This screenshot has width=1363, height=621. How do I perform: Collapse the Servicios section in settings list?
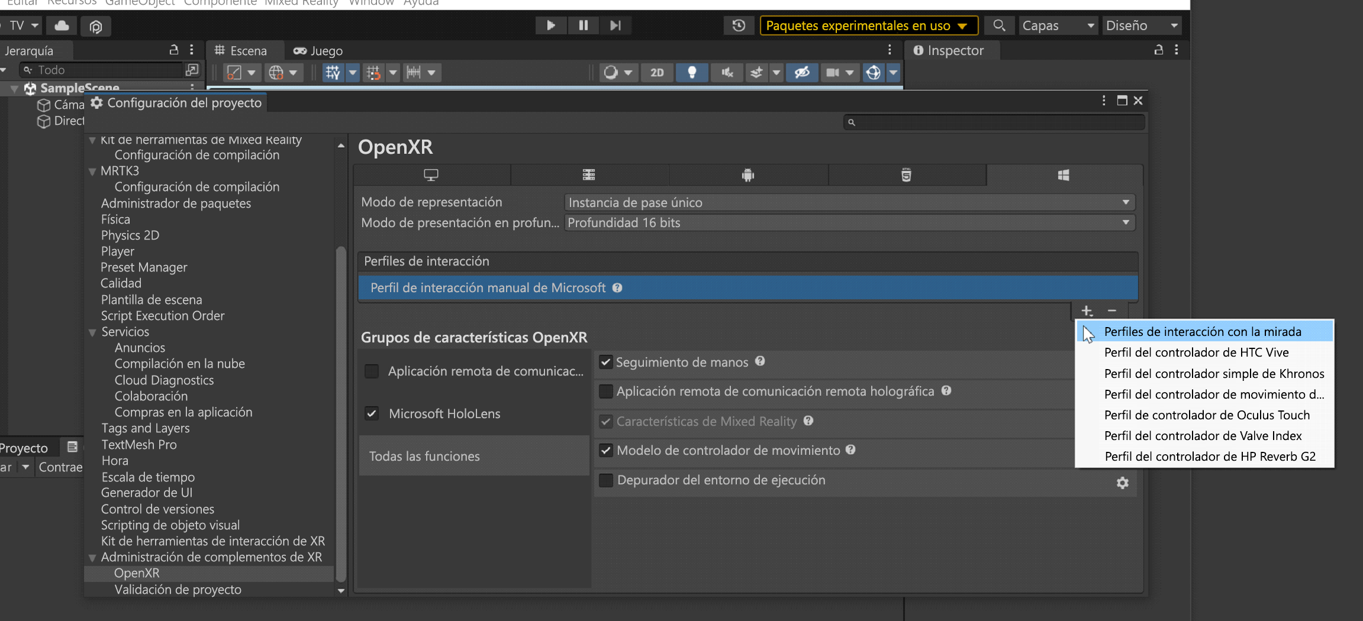tap(93, 332)
